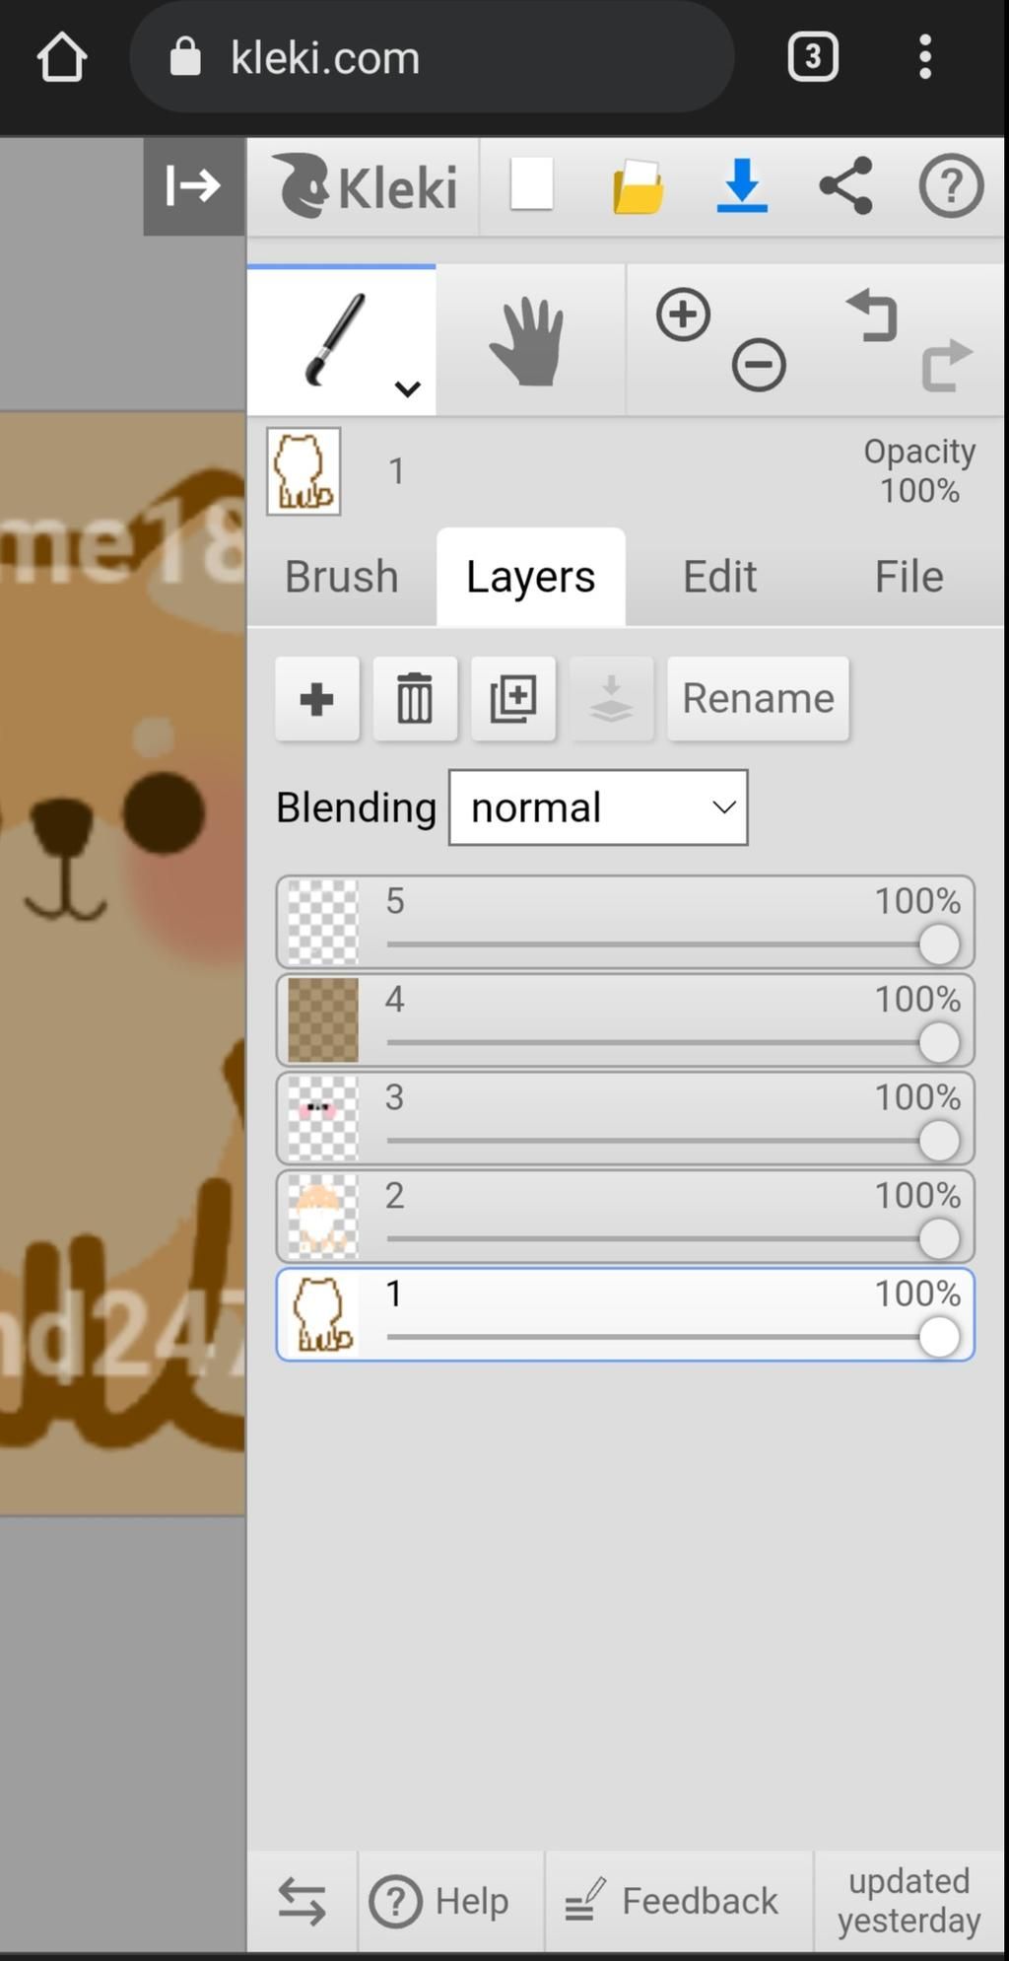Duplicate the current layer
This screenshot has width=1009, height=1961.
(x=513, y=699)
